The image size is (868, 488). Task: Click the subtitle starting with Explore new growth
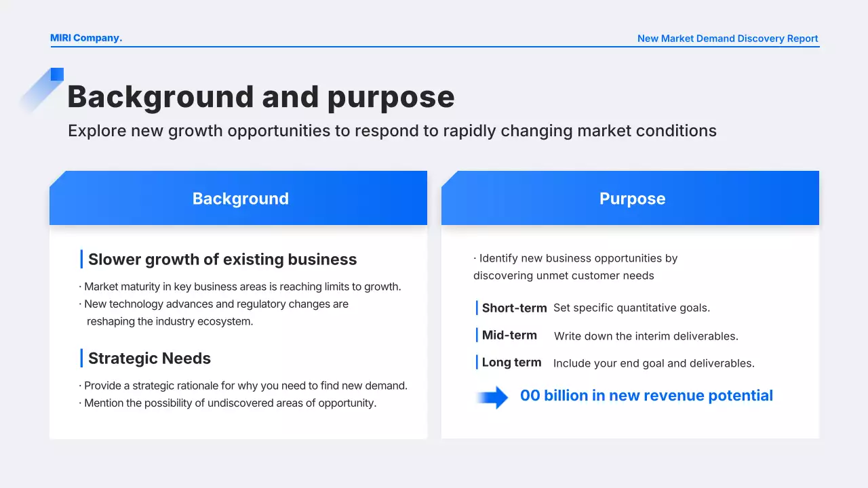[x=392, y=131]
